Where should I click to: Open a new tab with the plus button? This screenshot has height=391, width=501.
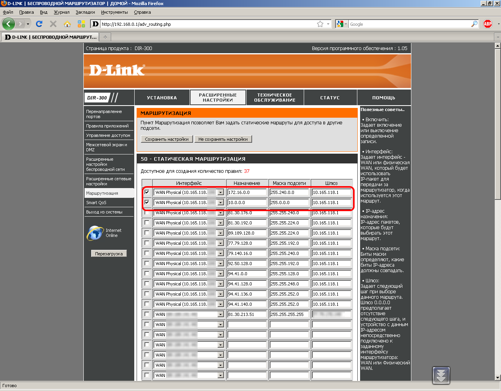(105, 37)
